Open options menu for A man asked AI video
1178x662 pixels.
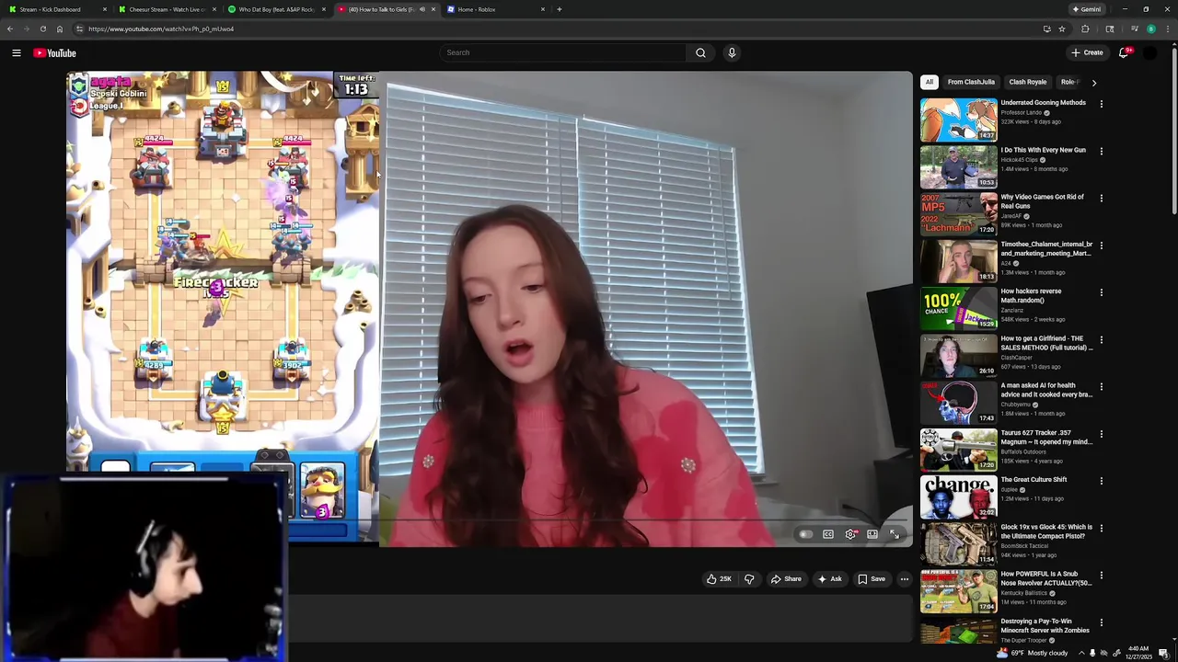pyautogui.click(x=1102, y=386)
